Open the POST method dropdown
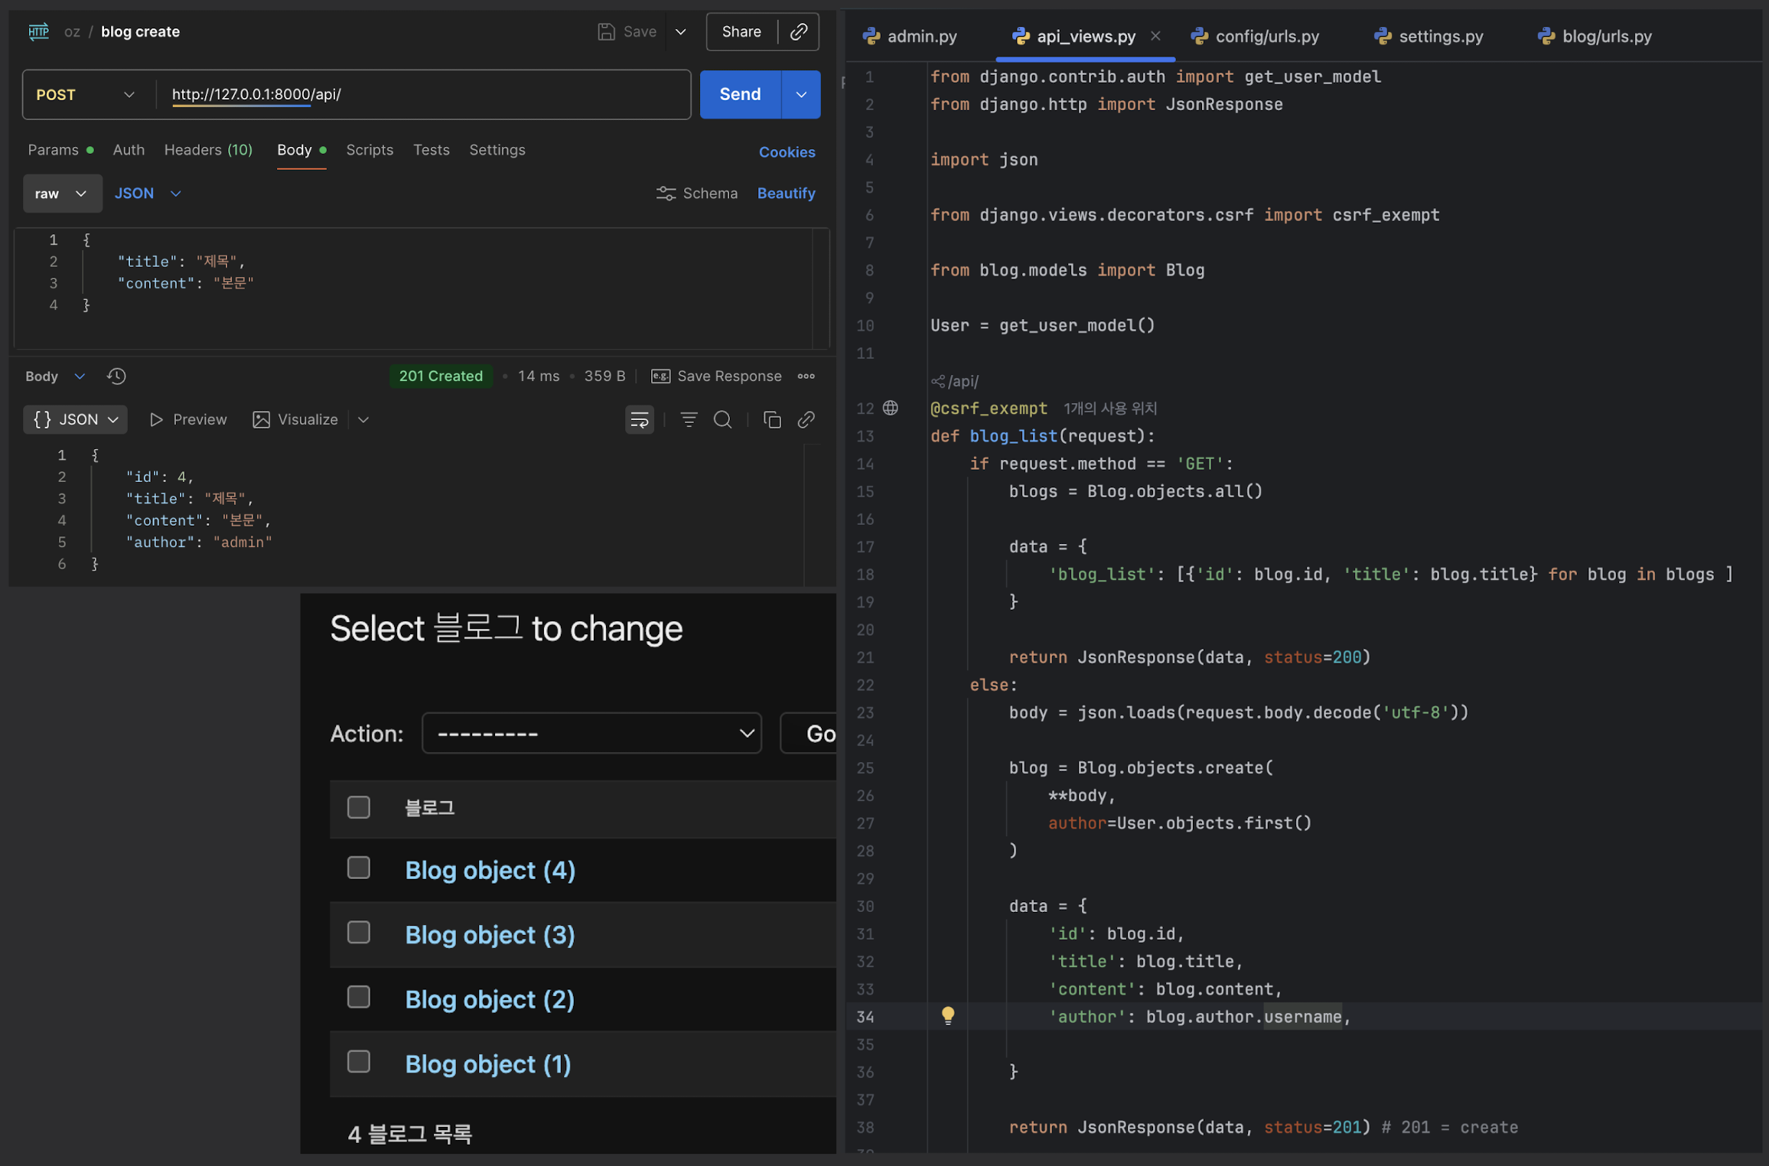 pos(86,95)
